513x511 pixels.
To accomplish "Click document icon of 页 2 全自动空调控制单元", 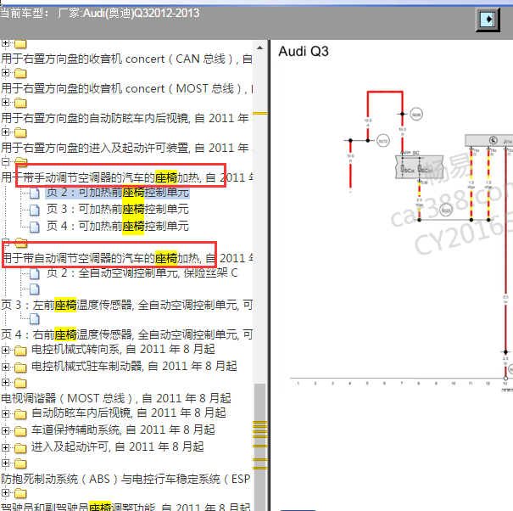I will pos(35,273).
